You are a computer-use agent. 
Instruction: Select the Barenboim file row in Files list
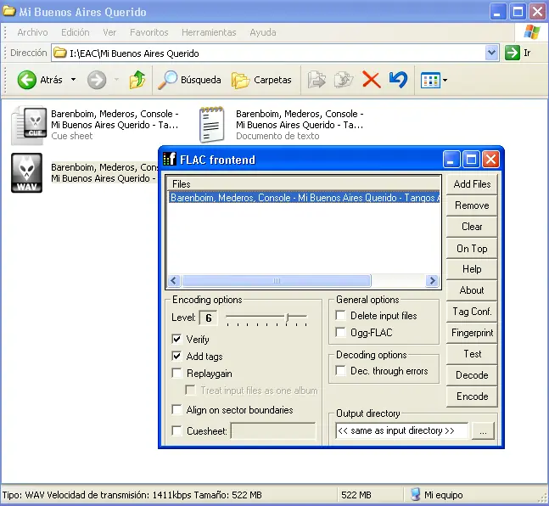304,198
